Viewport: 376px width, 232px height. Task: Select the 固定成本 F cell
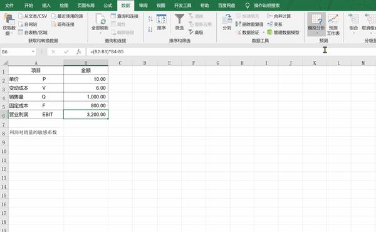click(36, 105)
